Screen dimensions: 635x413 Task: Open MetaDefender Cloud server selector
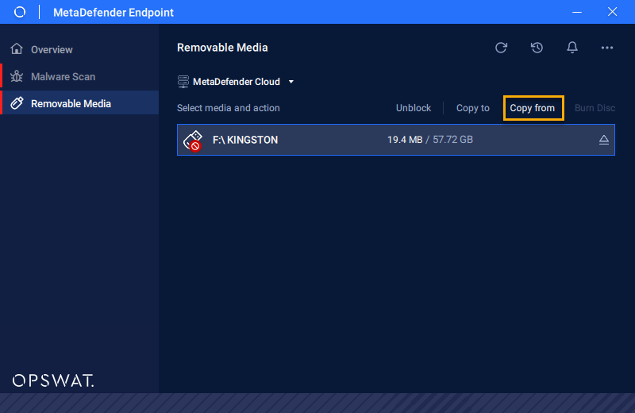click(x=236, y=82)
